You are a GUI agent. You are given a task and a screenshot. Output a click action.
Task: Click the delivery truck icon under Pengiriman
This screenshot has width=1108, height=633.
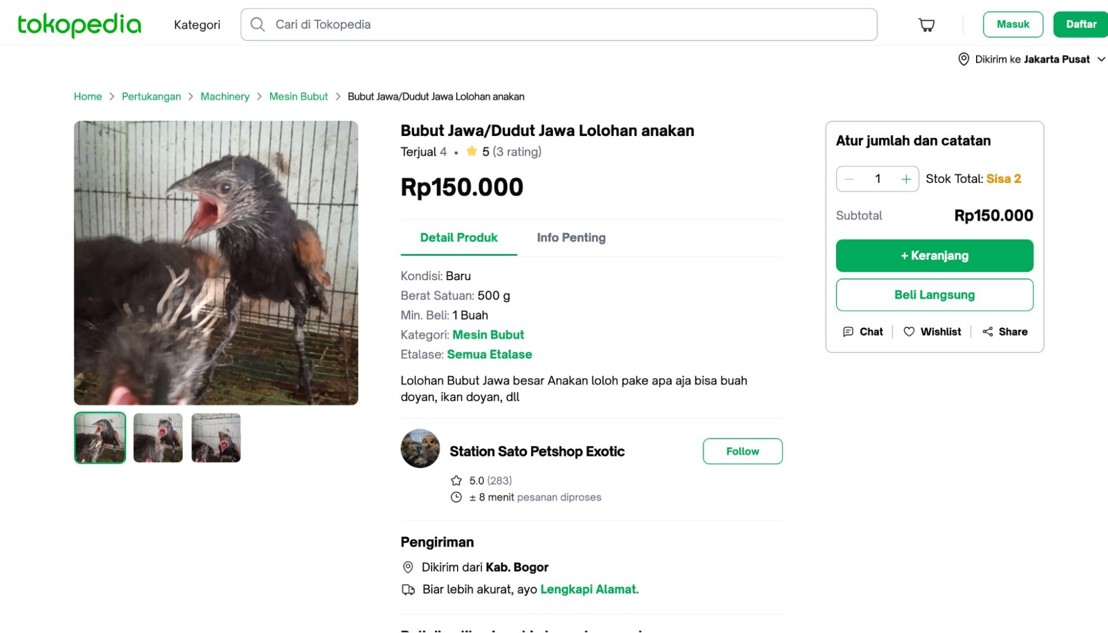(409, 589)
